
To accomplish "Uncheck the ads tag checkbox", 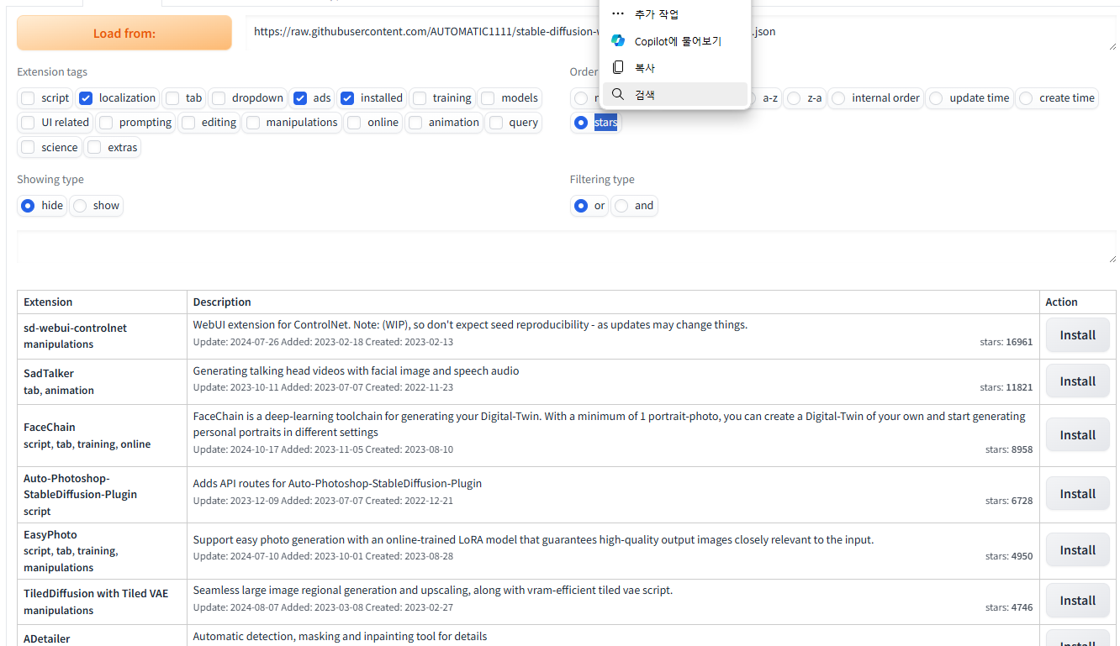I will coord(300,98).
